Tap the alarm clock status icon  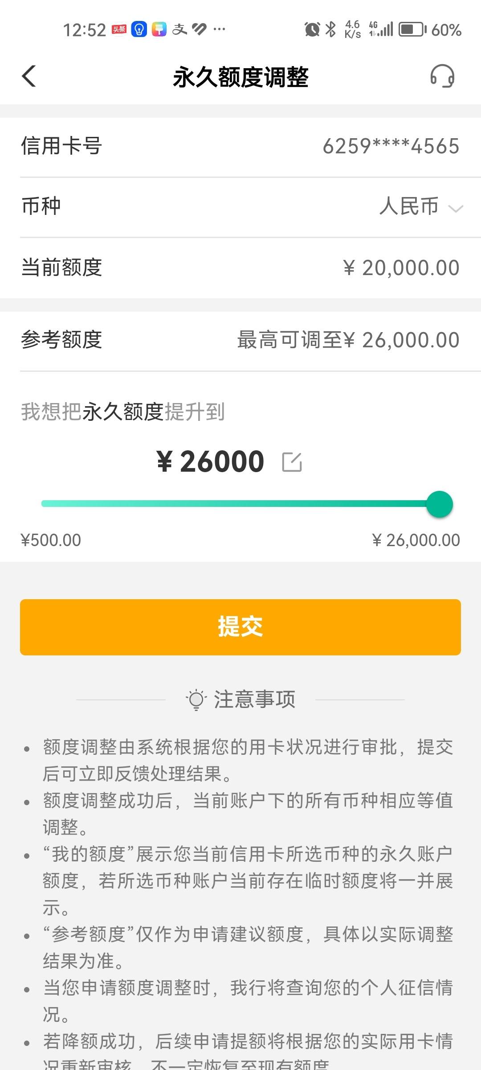coord(312,30)
